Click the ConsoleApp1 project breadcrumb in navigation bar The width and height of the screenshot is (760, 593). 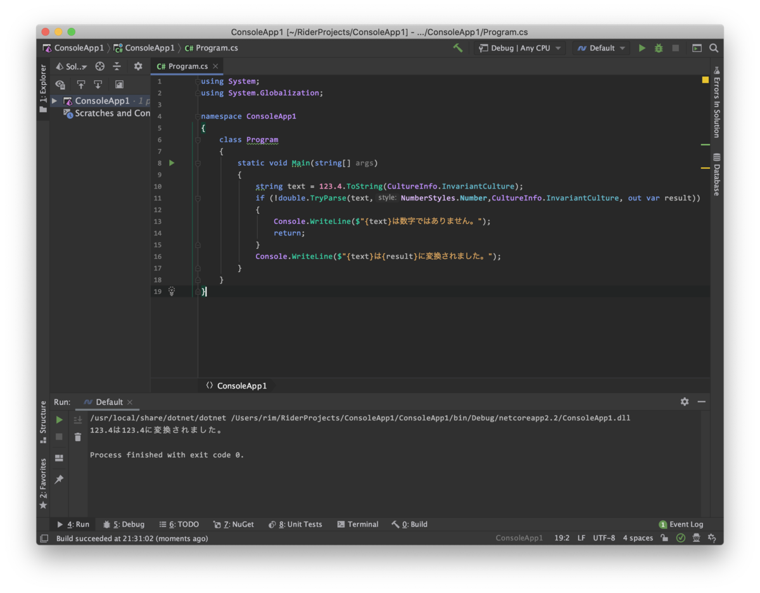coord(144,48)
